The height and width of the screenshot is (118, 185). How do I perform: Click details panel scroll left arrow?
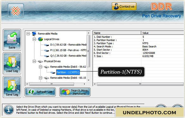click(95, 84)
